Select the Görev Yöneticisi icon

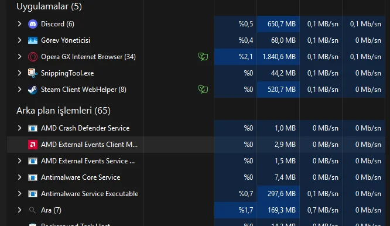(x=33, y=40)
